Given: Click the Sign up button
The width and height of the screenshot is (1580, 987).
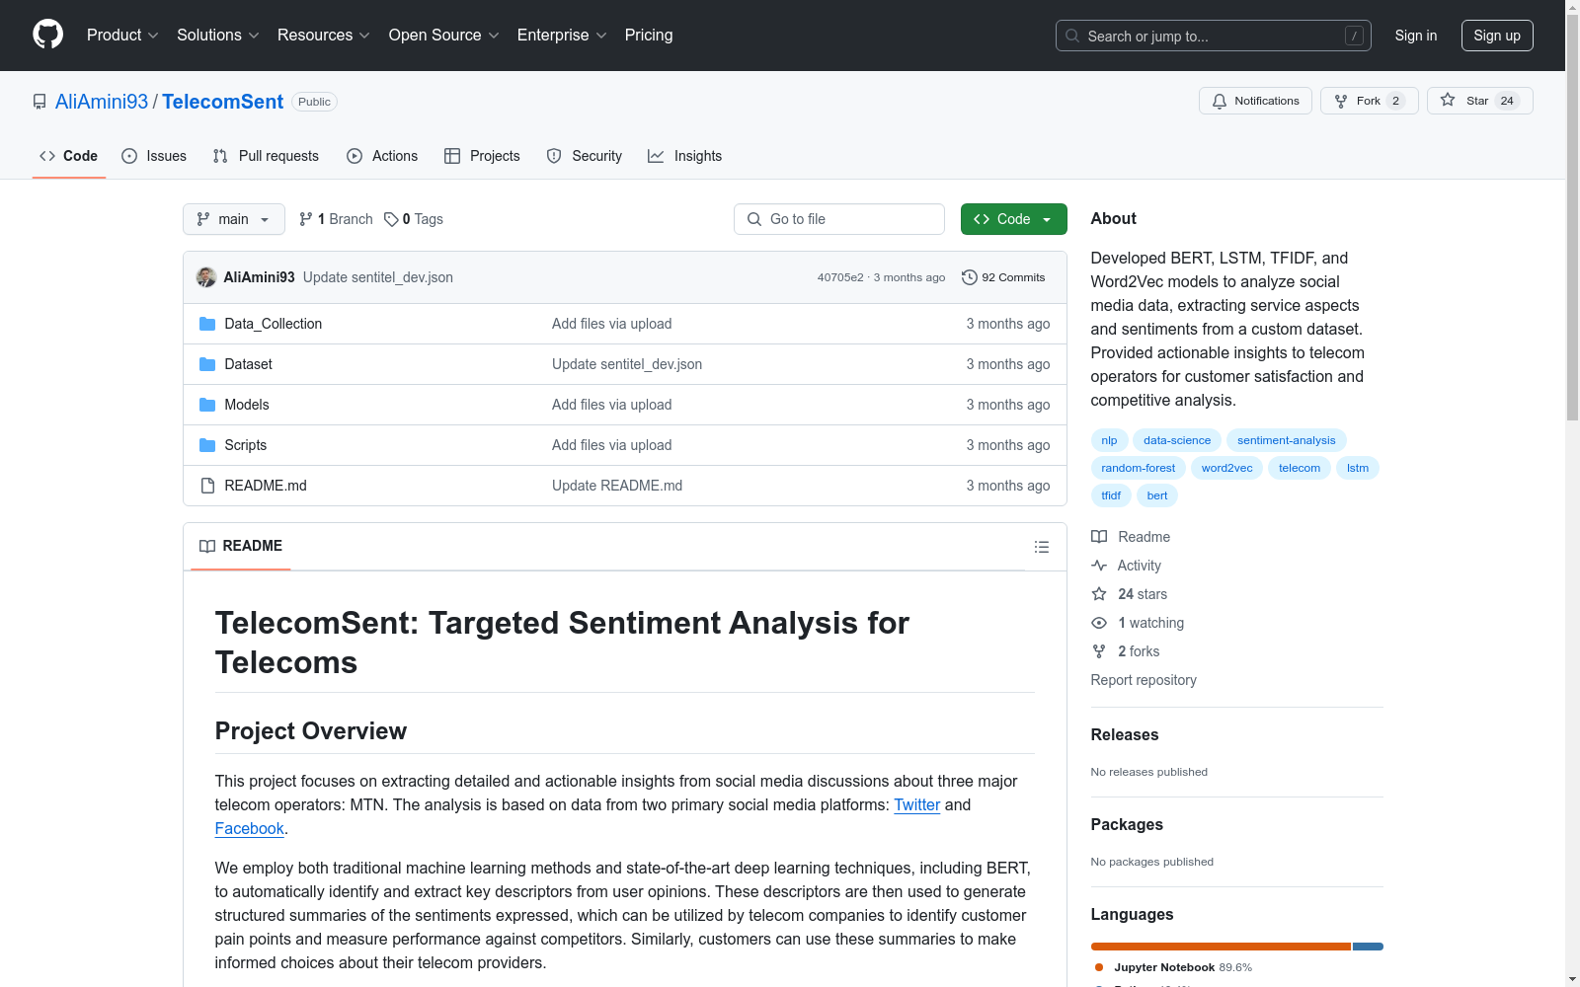Looking at the screenshot, I should pyautogui.click(x=1497, y=35).
